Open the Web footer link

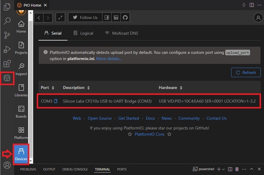(77, 118)
